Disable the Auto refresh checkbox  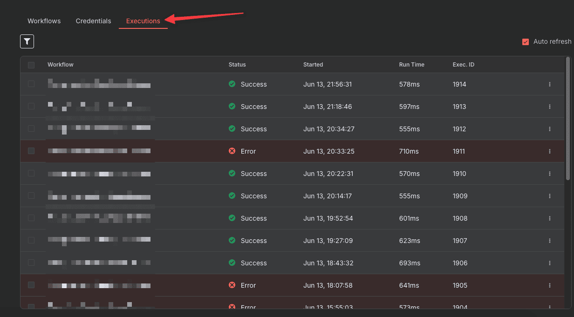click(526, 42)
